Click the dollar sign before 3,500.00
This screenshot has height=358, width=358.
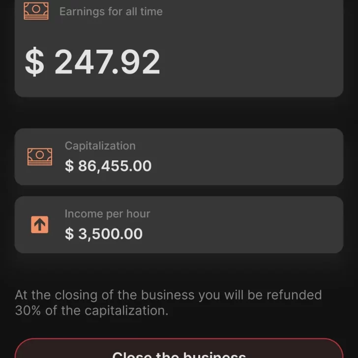pos(69,234)
